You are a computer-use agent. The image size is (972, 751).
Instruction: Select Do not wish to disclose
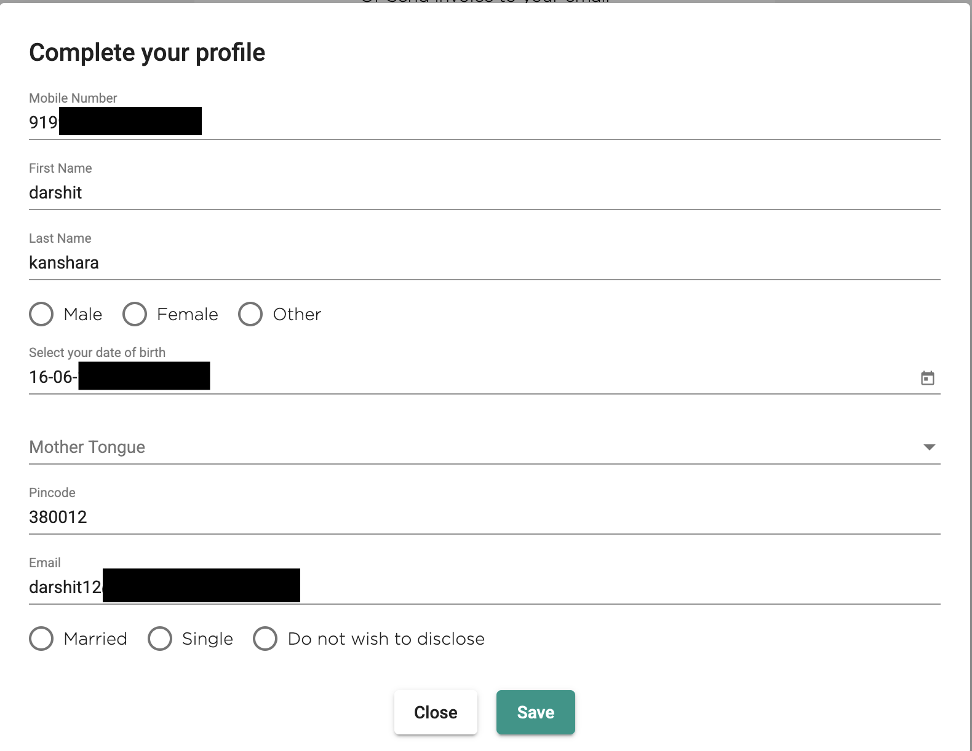click(x=265, y=639)
